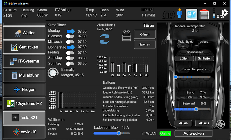Viewport: 231px width, 140px height.
Task: Click the Sperren doors button
Action: 145,44
